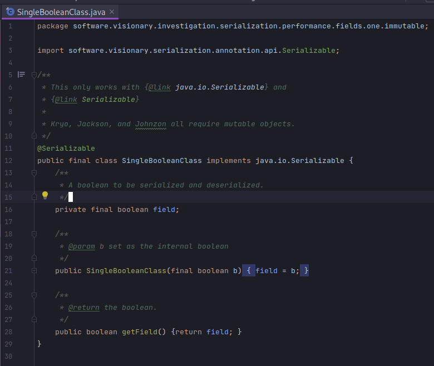Click the class name SingleBooleanClass on line 12
Viewport: 434px width, 366px height.
162,160
